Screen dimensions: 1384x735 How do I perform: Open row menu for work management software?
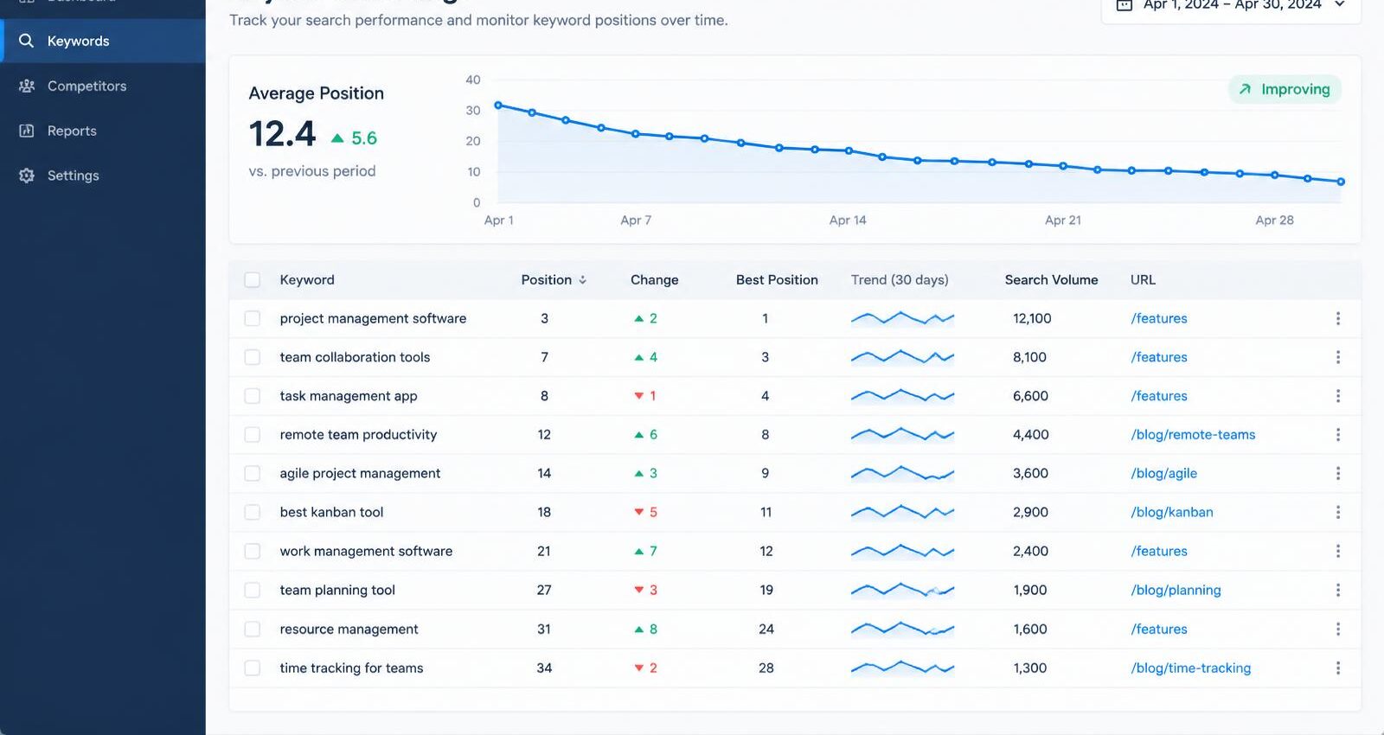[x=1337, y=551]
